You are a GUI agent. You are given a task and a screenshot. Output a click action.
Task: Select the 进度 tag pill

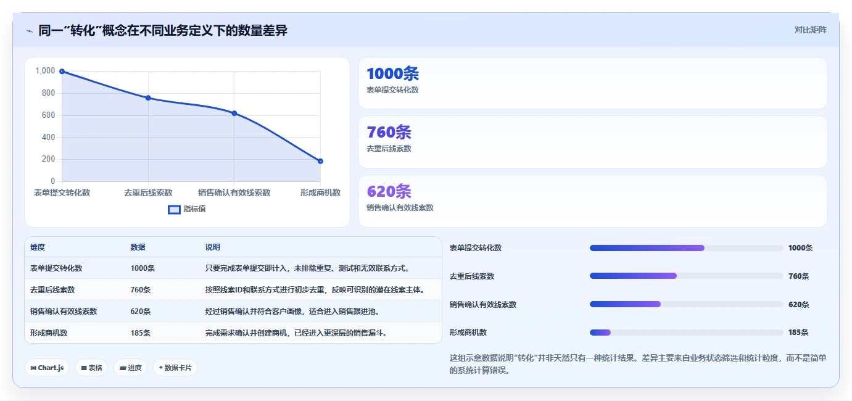[130, 368]
